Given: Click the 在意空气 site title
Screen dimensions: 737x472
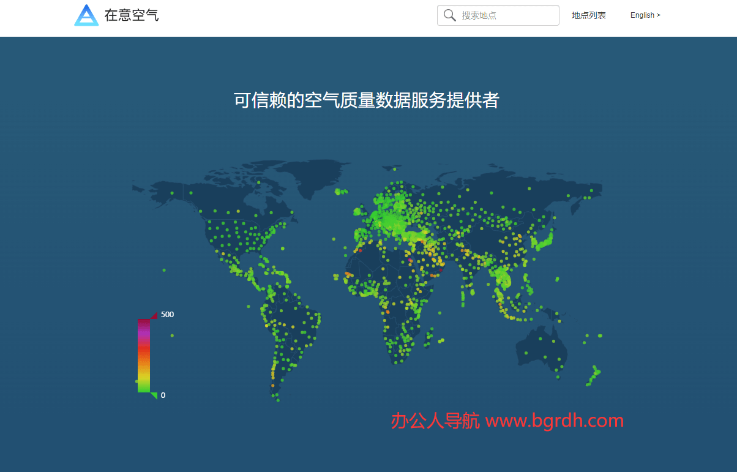Looking at the screenshot, I should click(x=132, y=15).
